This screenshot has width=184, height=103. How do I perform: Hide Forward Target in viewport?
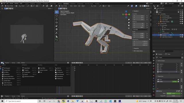click(x=181, y=16)
